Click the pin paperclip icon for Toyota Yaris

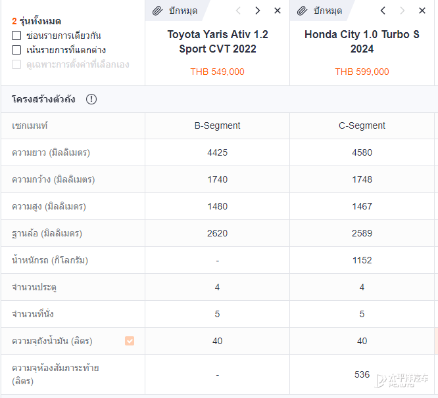point(157,11)
